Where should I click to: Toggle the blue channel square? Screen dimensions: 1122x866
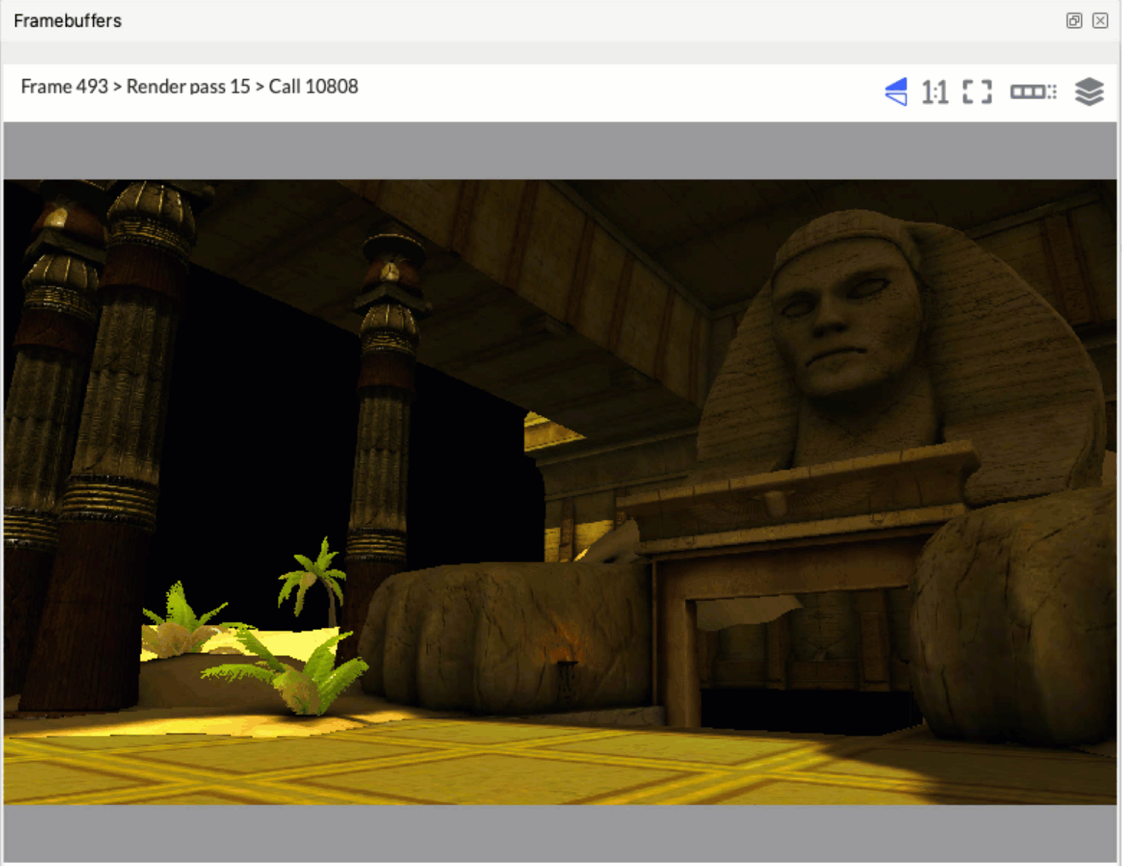point(1039,91)
